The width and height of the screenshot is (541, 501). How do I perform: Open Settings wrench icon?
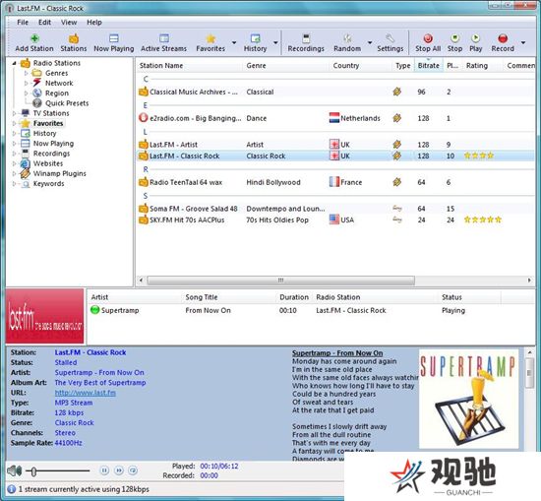(390, 38)
